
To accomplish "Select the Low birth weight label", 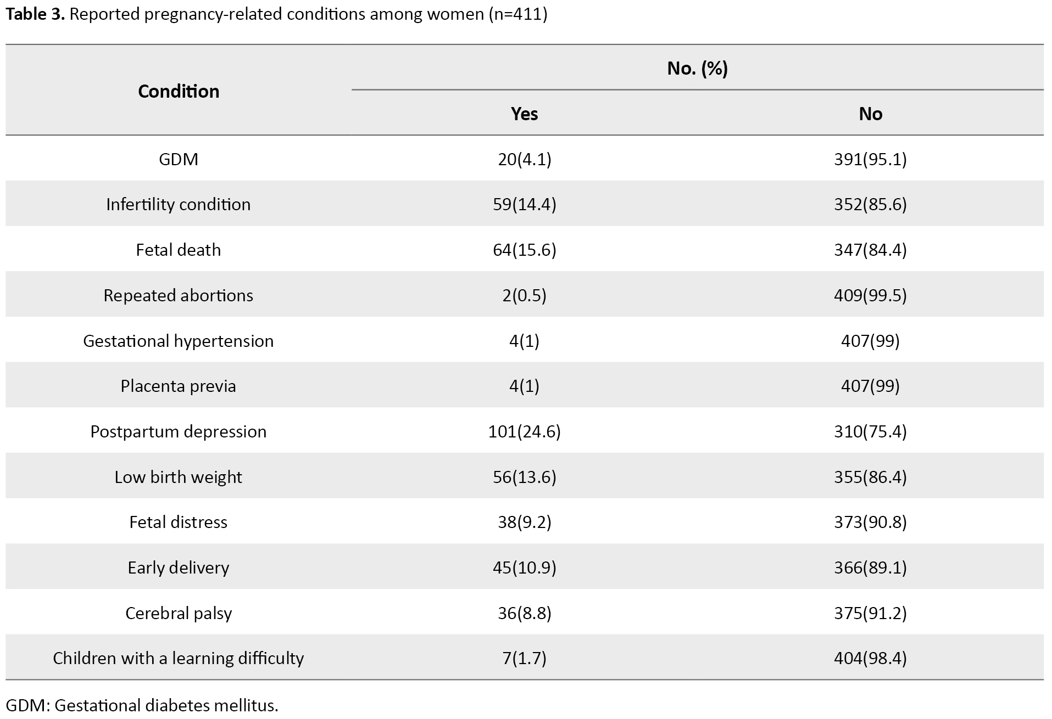I will click(x=179, y=477).
